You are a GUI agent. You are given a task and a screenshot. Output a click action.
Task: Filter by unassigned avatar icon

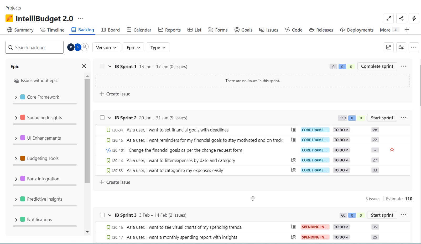coord(85,47)
